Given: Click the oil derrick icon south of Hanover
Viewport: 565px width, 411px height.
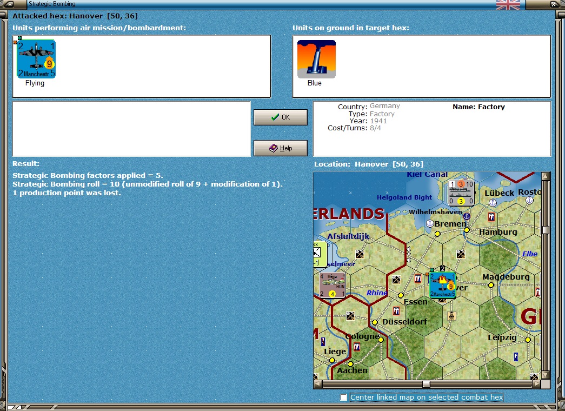Looking at the screenshot, I should click(451, 316).
